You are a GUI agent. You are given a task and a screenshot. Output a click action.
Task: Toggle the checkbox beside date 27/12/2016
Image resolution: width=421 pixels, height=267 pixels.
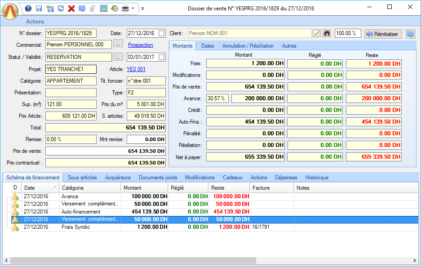[162, 33]
